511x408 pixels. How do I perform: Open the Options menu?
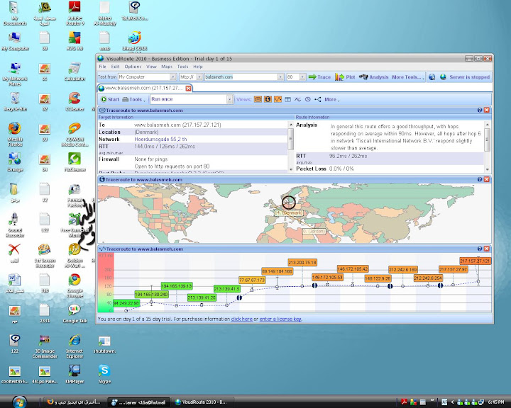click(x=133, y=67)
